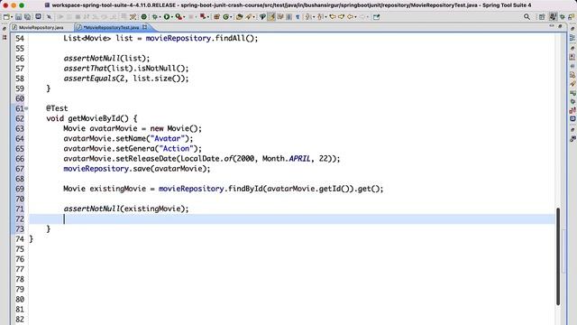Viewport: 577px width, 325px height.
Task: Click the Open Task pencil icon
Action: 249,17
